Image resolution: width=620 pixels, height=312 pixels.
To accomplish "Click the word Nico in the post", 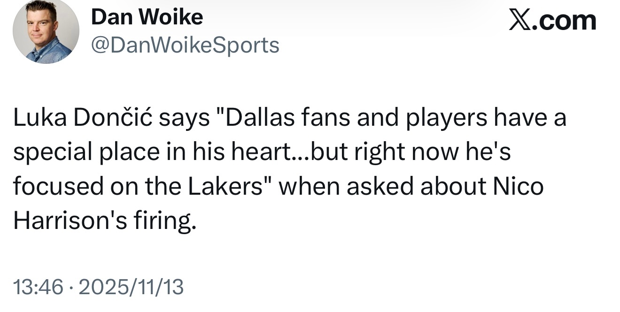I will coord(518,186).
